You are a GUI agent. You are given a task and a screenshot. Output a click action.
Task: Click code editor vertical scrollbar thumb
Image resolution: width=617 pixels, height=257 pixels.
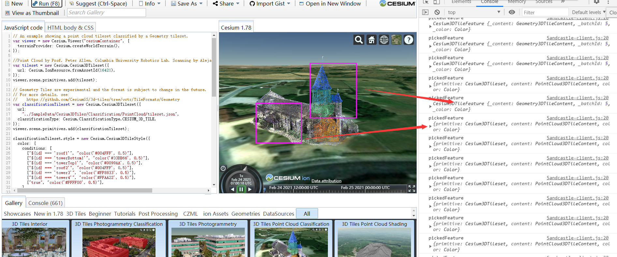click(214, 67)
